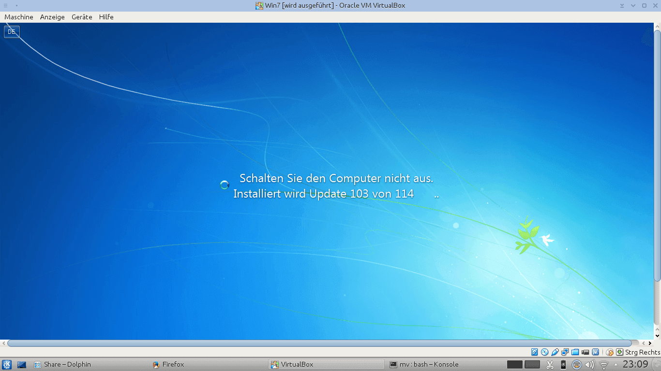Click the text Installiert wird Update 103 von 114

[x=323, y=194]
